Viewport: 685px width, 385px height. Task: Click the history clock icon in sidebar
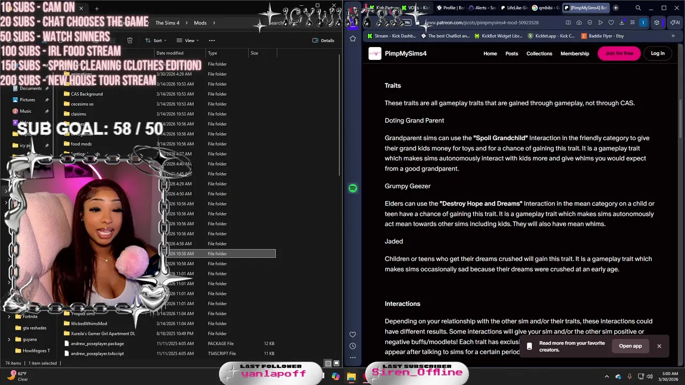[x=353, y=346]
